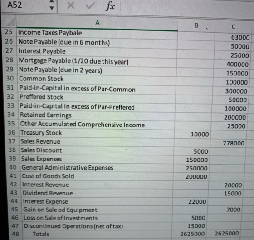The image size is (254, 240).
Task: Click the formula bar confirm checkmark icon
Action: pos(90,6)
